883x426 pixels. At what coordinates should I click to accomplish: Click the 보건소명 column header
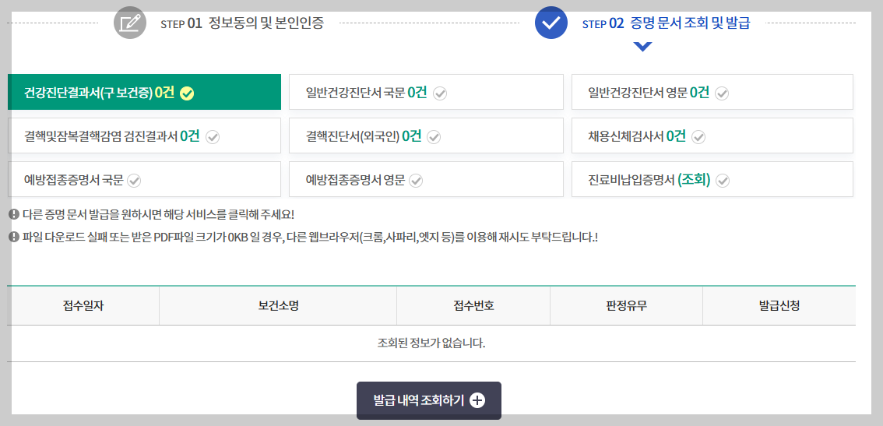pos(278,306)
